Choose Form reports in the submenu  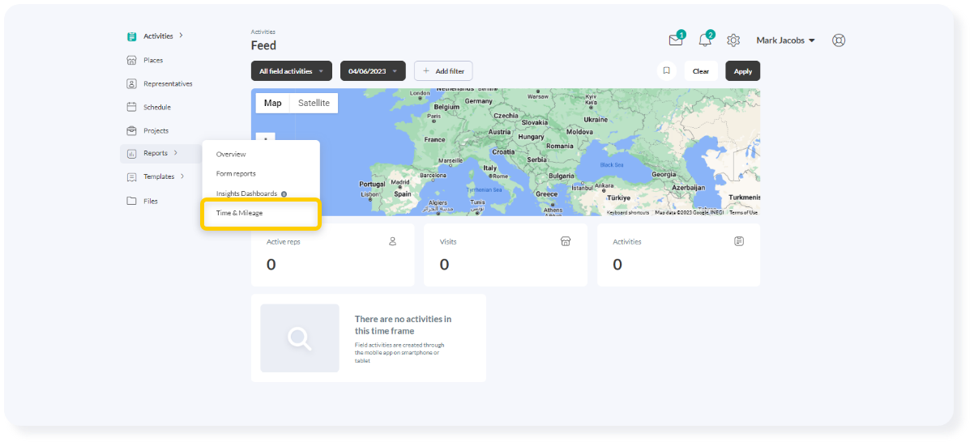click(236, 174)
